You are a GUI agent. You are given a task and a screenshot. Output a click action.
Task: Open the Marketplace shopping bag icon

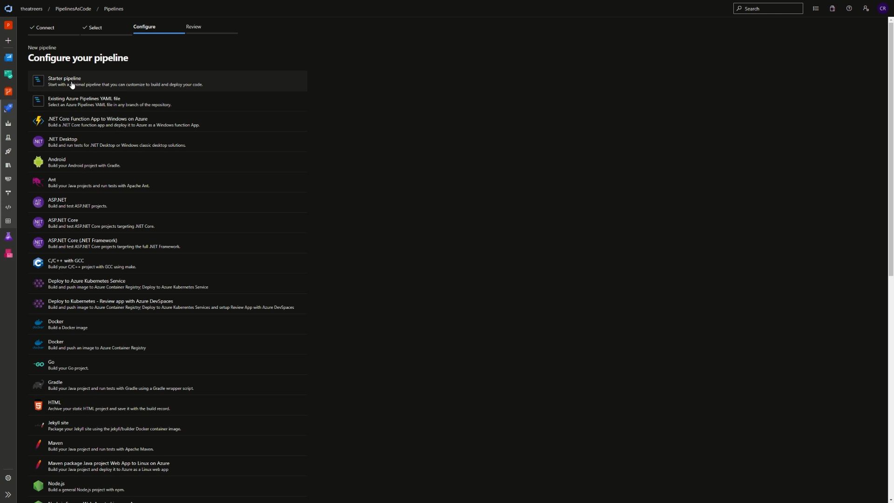point(833,8)
